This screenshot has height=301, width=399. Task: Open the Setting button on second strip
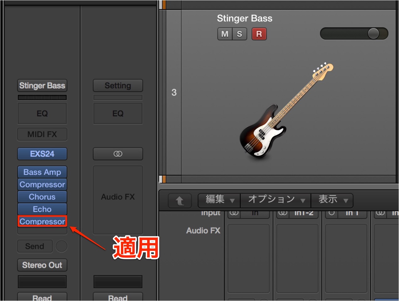[118, 86]
